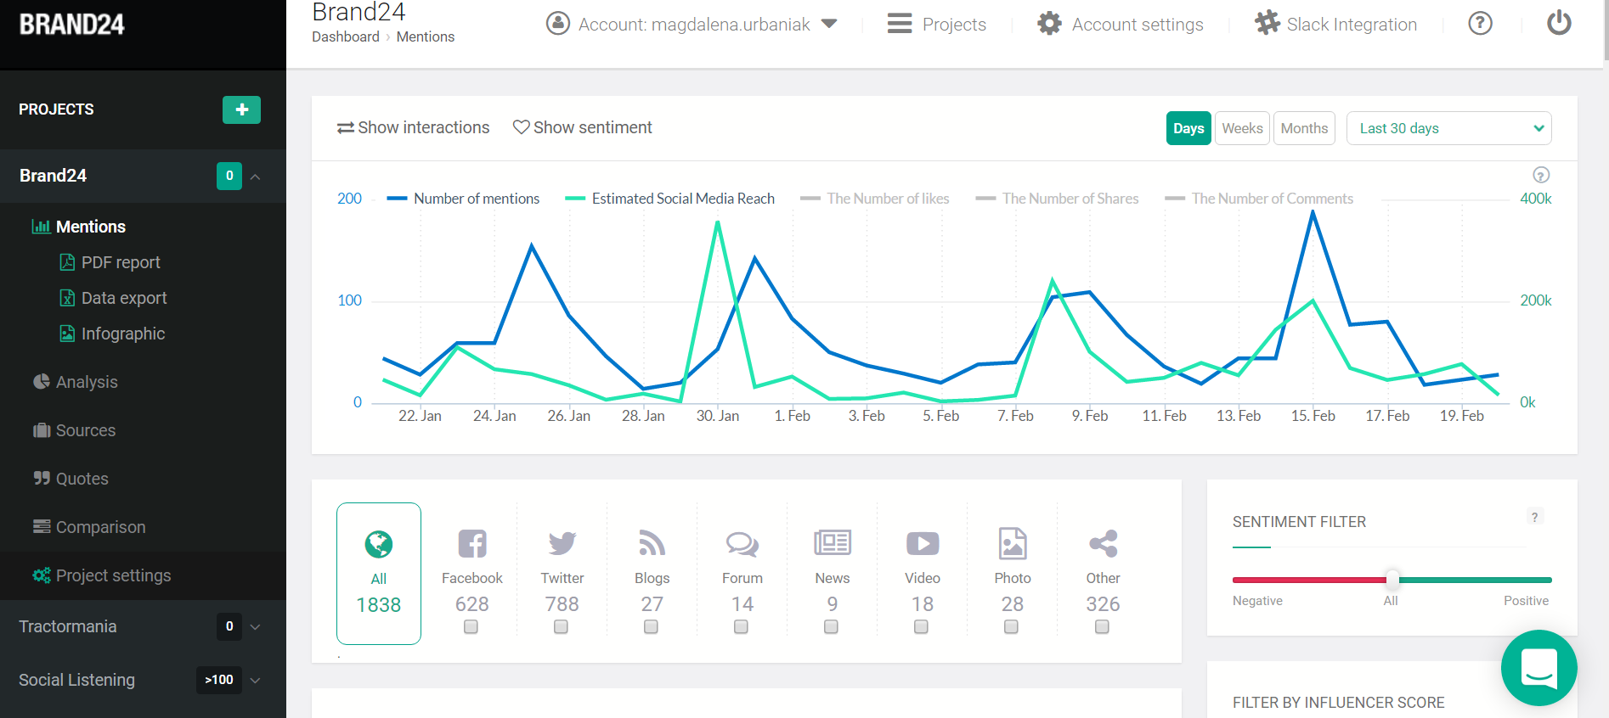Enable The Number of Shares series
1609x718 pixels.
tap(1058, 199)
